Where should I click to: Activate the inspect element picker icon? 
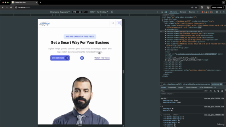[162, 12]
